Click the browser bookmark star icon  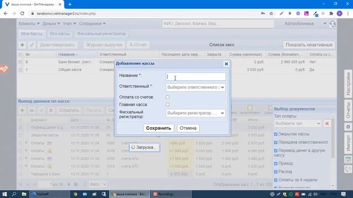[x=271, y=13]
